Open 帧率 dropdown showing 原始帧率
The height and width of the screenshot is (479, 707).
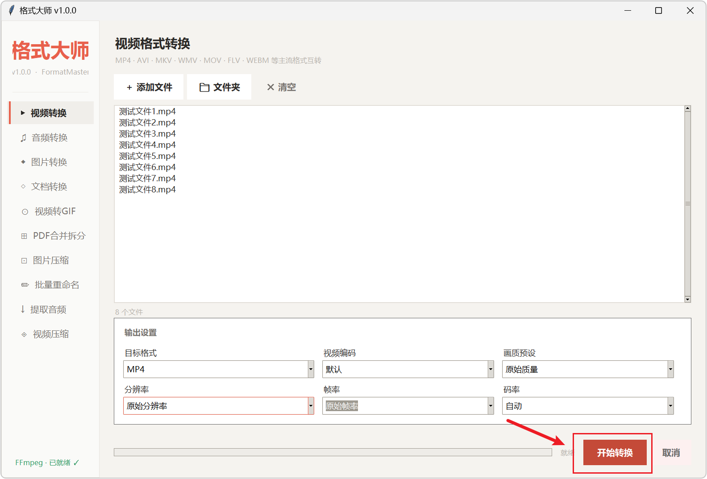pos(408,406)
